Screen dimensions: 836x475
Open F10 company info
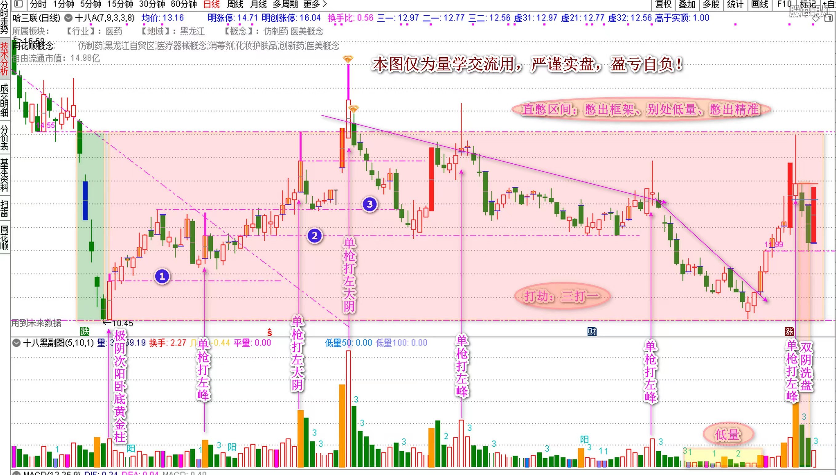[x=784, y=4]
